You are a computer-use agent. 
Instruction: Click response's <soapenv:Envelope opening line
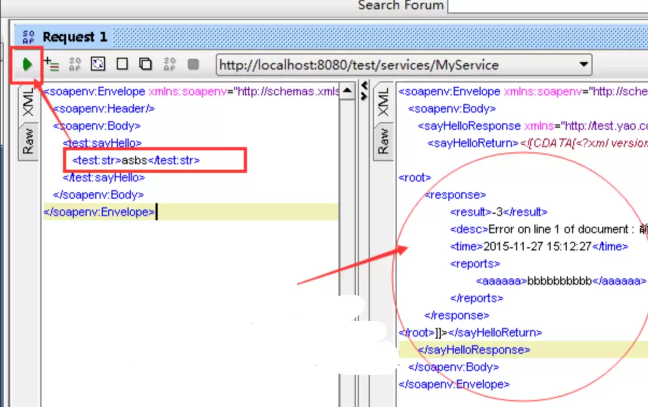(x=523, y=92)
